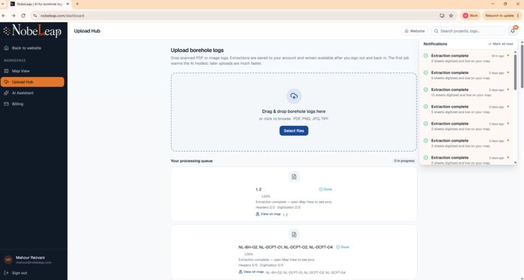Close the NobeLeap browser tab
Image resolution: width=524 pixels, height=280 pixels.
(68, 4)
